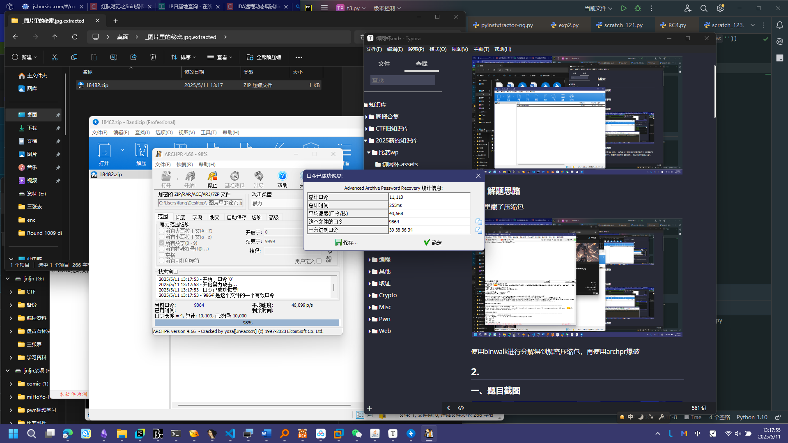Click the 确定 button in recovery dialog
This screenshot has height=443, width=788.
[x=433, y=243]
